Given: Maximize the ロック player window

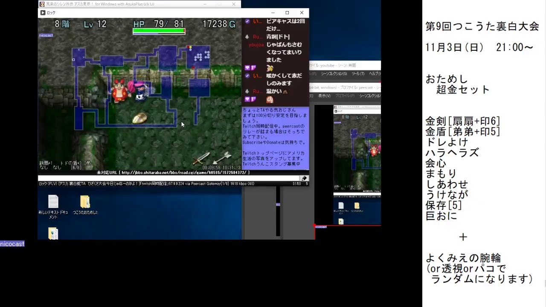Looking at the screenshot, I should [x=287, y=13].
